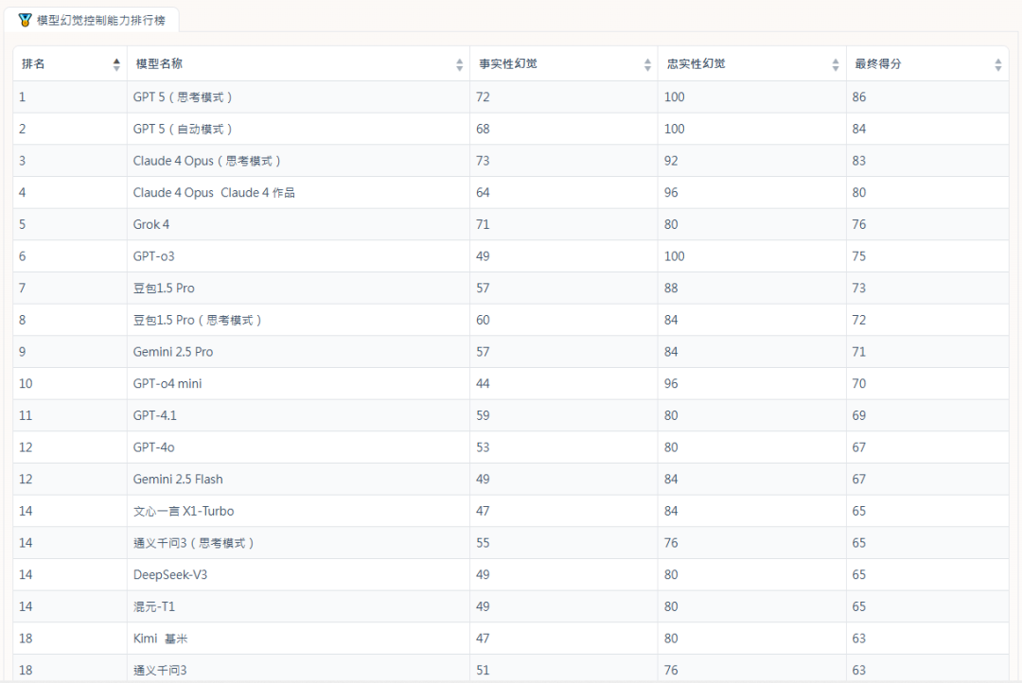This screenshot has width=1022, height=683.
Task: Click the sort arrows in 事实性幻觉 column
Action: 647,64
